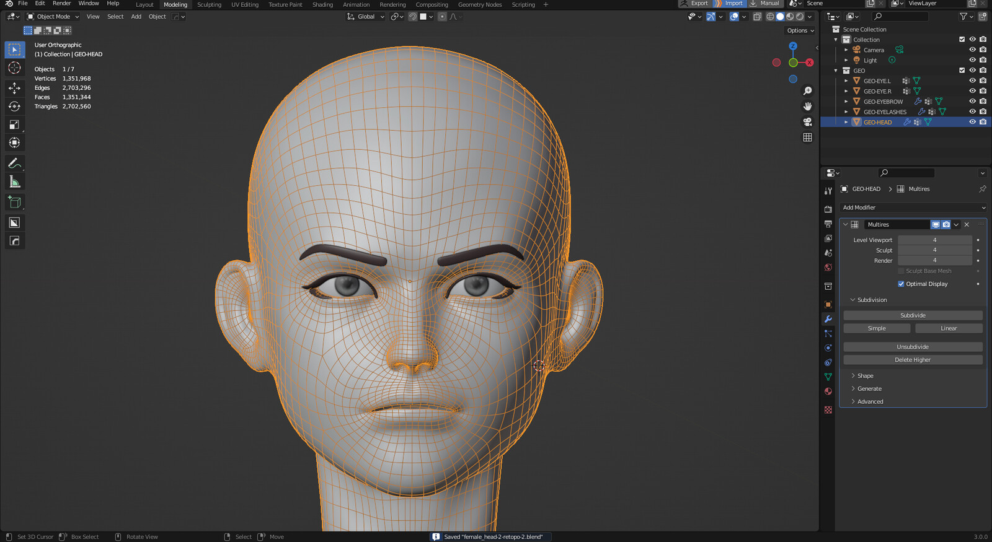Click the Delete Higher button
The width and height of the screenshot is (992, 542).
(913, 360)
